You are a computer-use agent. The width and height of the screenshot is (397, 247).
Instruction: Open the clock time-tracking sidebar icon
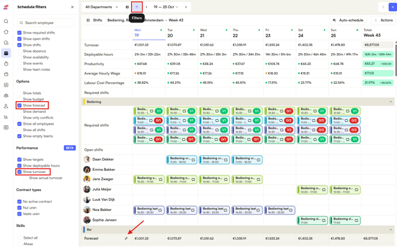tap(6, 64)
